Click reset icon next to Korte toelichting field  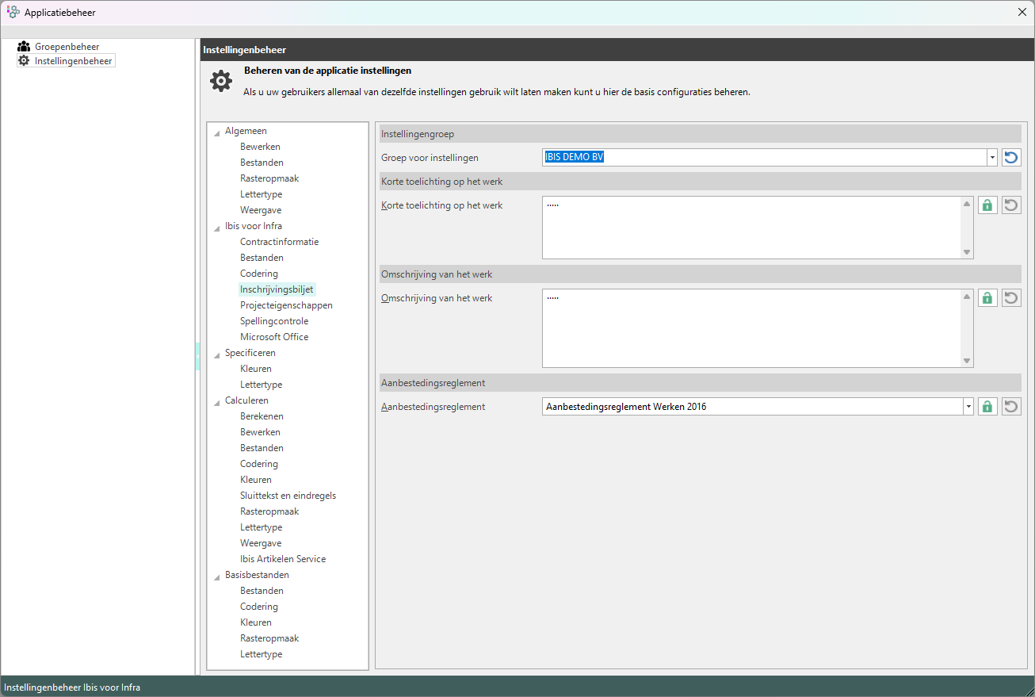click(x=1010, y=205)
